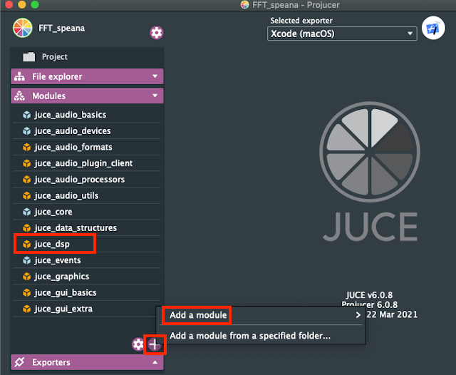
Task: Click juce_gui_basics module icon
Action: (x=27, y=293)
